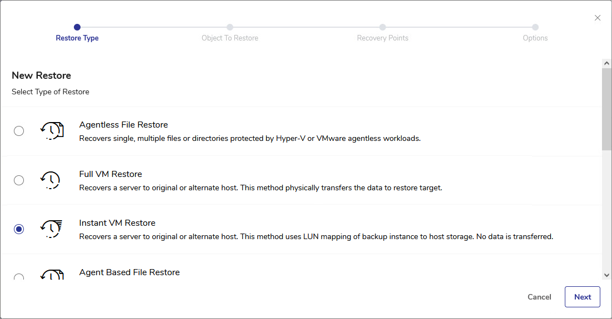Click the Full VM Restore title text
The width and height of the screenshot is (612, 319).
111,174
